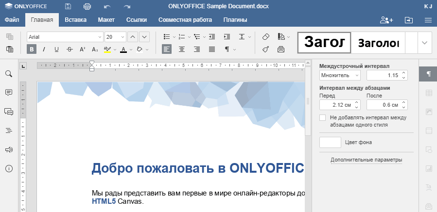This screenshot has width=437, height=212.
Task: Apply italic formatting
Action: 44,49
